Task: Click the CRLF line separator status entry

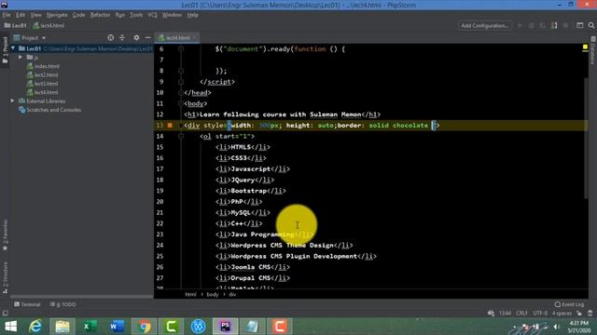Action: pos(521,314)
